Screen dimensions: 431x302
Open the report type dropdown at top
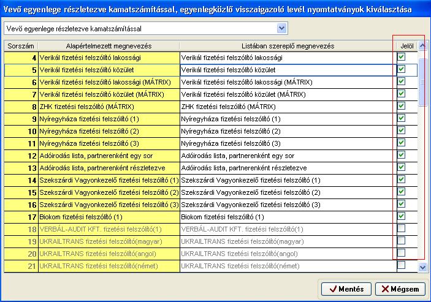(x=282, y=28)
